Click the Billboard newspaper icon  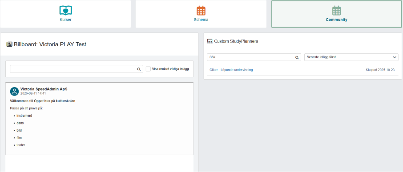tap(9, 44)
